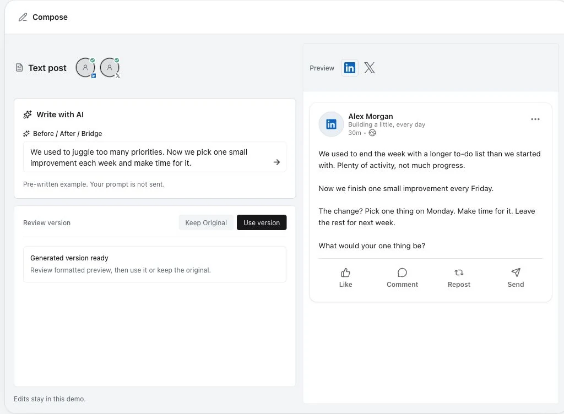This screenshot has width=564, height=414.
Task: Open the post's three-dot options menu
Action: pos(535,119)
